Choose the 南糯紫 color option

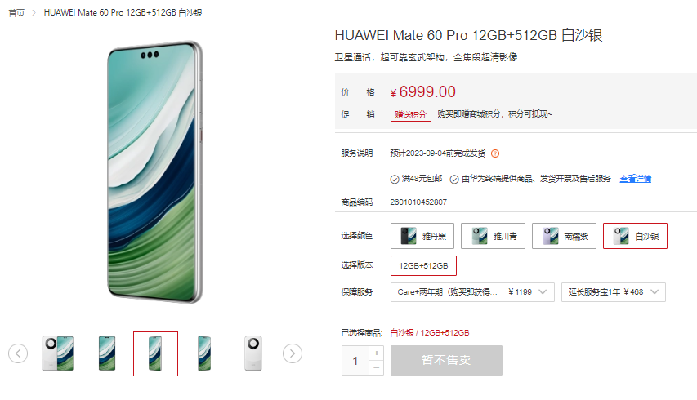pyautogui.click(x=564, y=236)
